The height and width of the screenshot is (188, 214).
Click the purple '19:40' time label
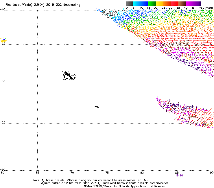(x=179, y=176)
